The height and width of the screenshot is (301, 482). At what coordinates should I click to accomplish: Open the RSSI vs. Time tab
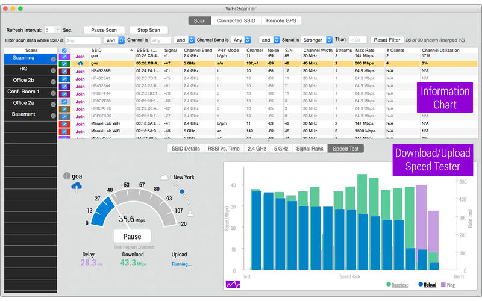pyautogui.click(x=223, y=148)
